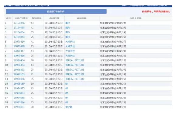Select date 2015年05月29日 for 17070419

(x=53, y=42)
